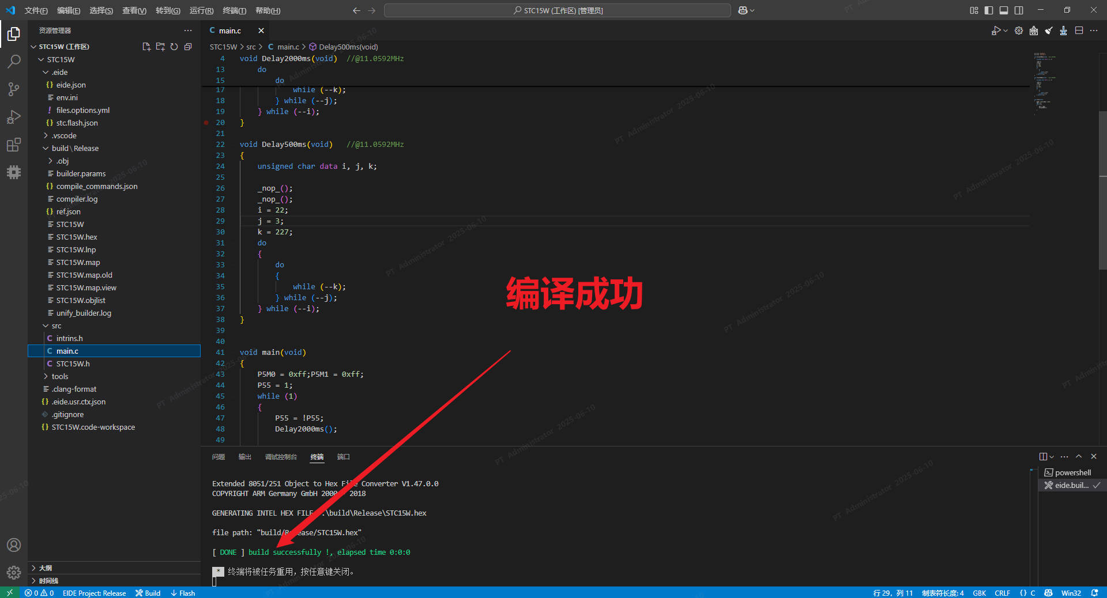Click EIDE Project: Release in status bar
The height and width of the screenshot is (598, 1107).
[94, 593]
